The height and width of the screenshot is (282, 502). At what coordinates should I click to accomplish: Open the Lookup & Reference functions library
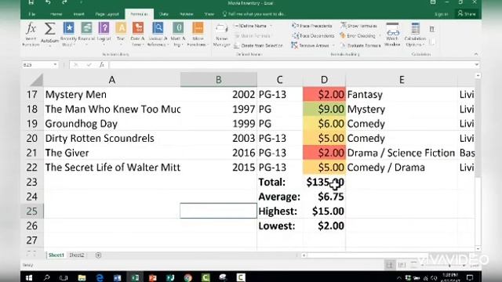click(x=158, y=34)
